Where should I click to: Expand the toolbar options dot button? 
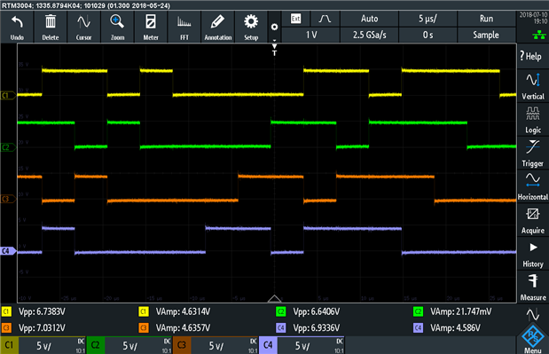(275, 28)
